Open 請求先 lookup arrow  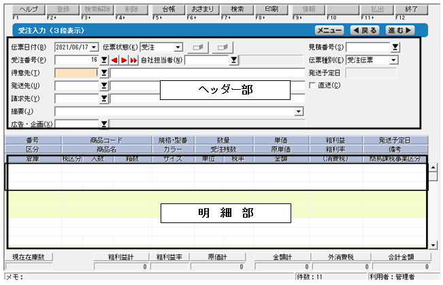coord(104,99)
